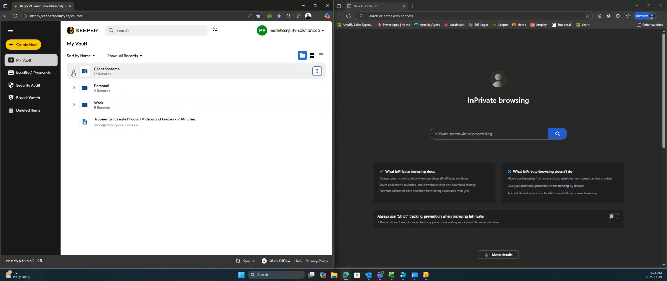Screen dimensions: 667x281
Task: Switch to list view
Action: click(x=321, y=56)
